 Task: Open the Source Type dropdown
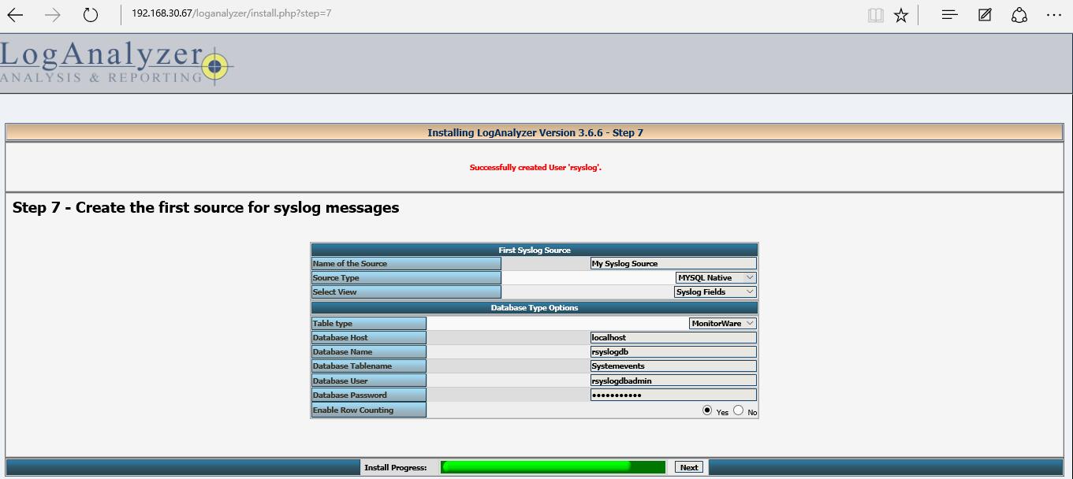[716, 277]
